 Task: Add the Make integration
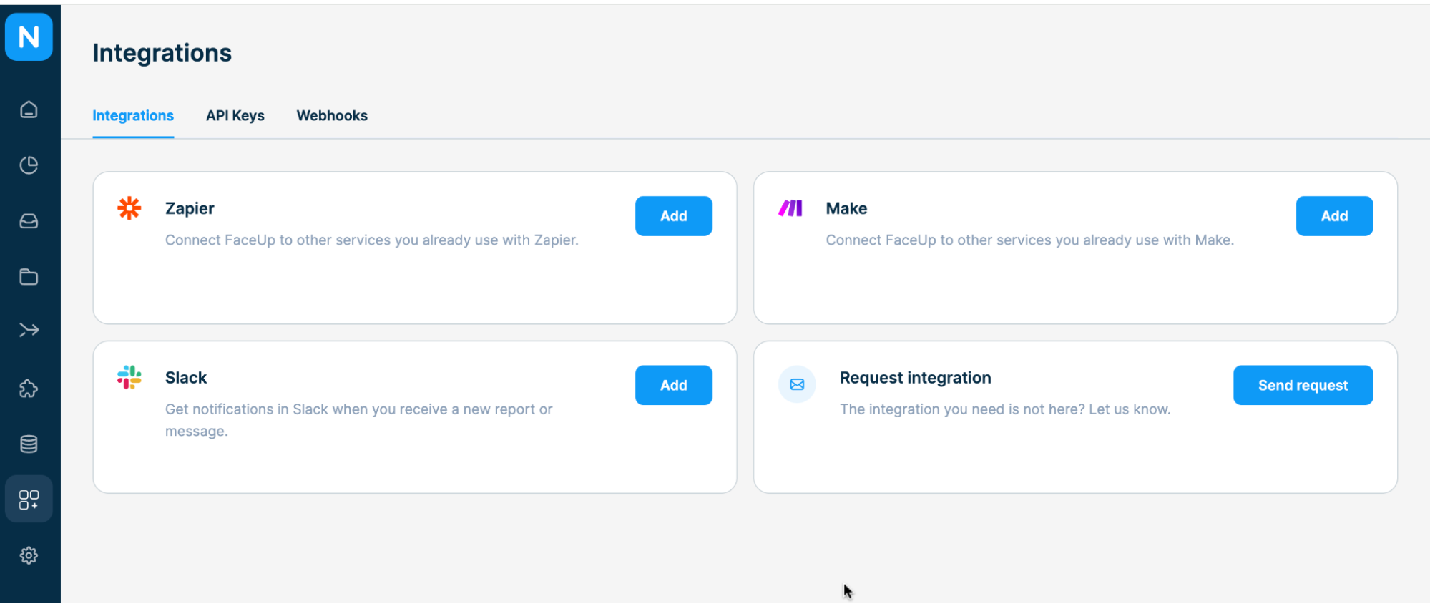coord(1334,216)
